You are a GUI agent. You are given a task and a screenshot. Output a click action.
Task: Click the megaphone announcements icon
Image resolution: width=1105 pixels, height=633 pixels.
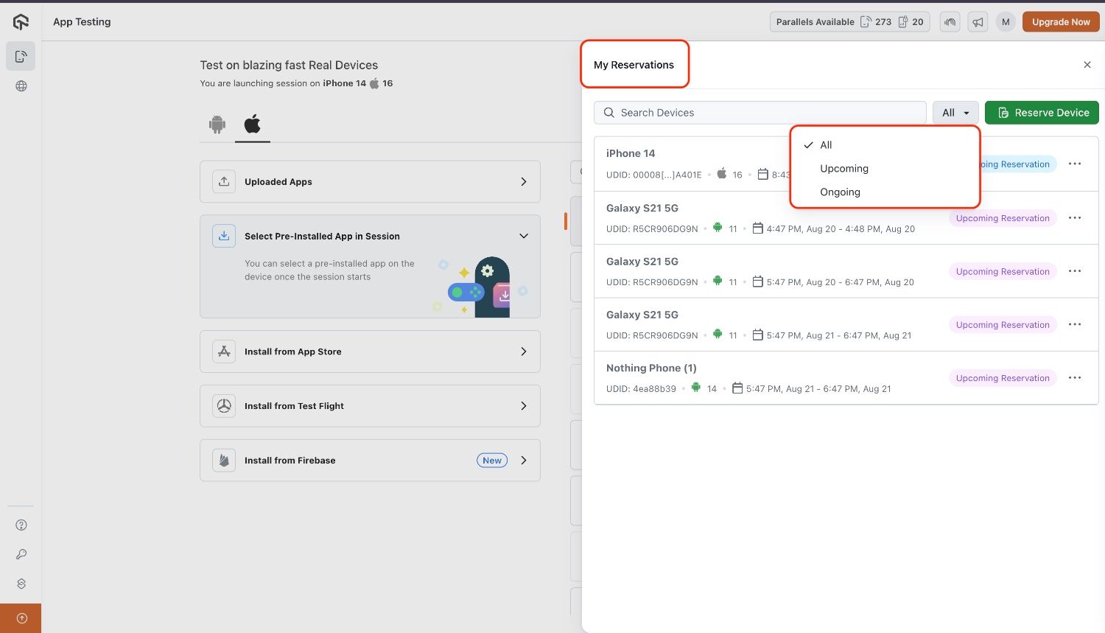pos(978,22)
